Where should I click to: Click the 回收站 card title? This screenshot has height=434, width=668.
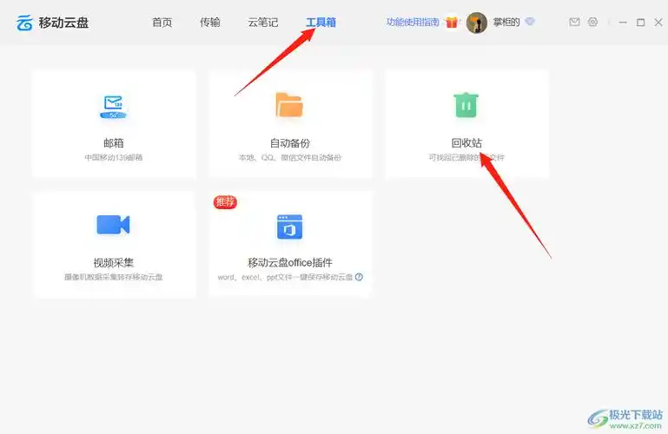tap(467, 143)
